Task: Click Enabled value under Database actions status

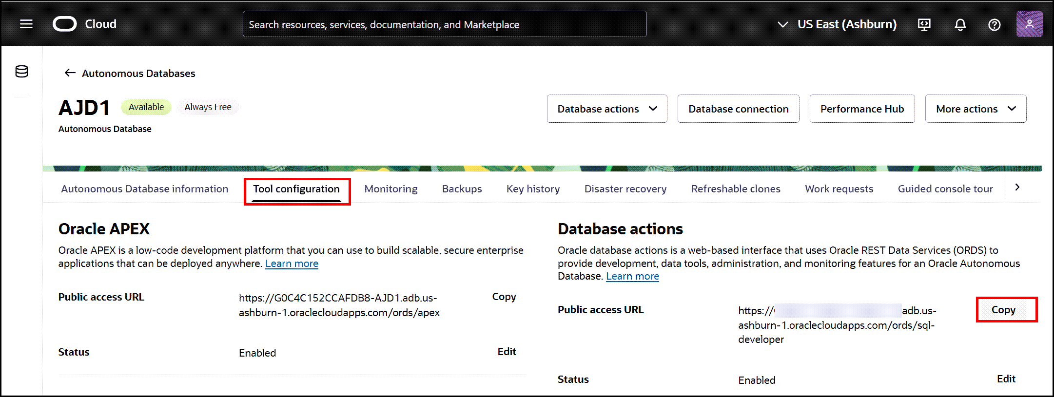Action: [x=757, y=380]
